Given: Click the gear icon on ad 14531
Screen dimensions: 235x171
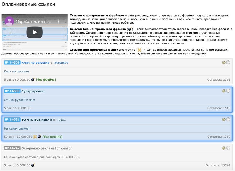Looking at the screenshot, I should point(224,119).
